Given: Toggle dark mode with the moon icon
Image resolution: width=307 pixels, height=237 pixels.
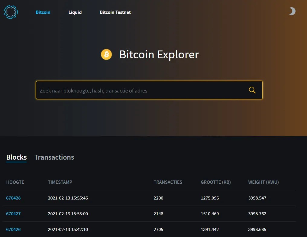Looking at the screenshot, I should [x=291, y=11].
